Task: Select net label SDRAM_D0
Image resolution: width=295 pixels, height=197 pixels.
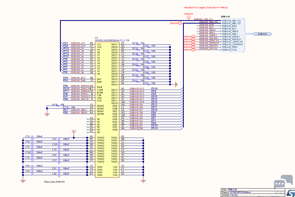Action: (x=136, y=128)
